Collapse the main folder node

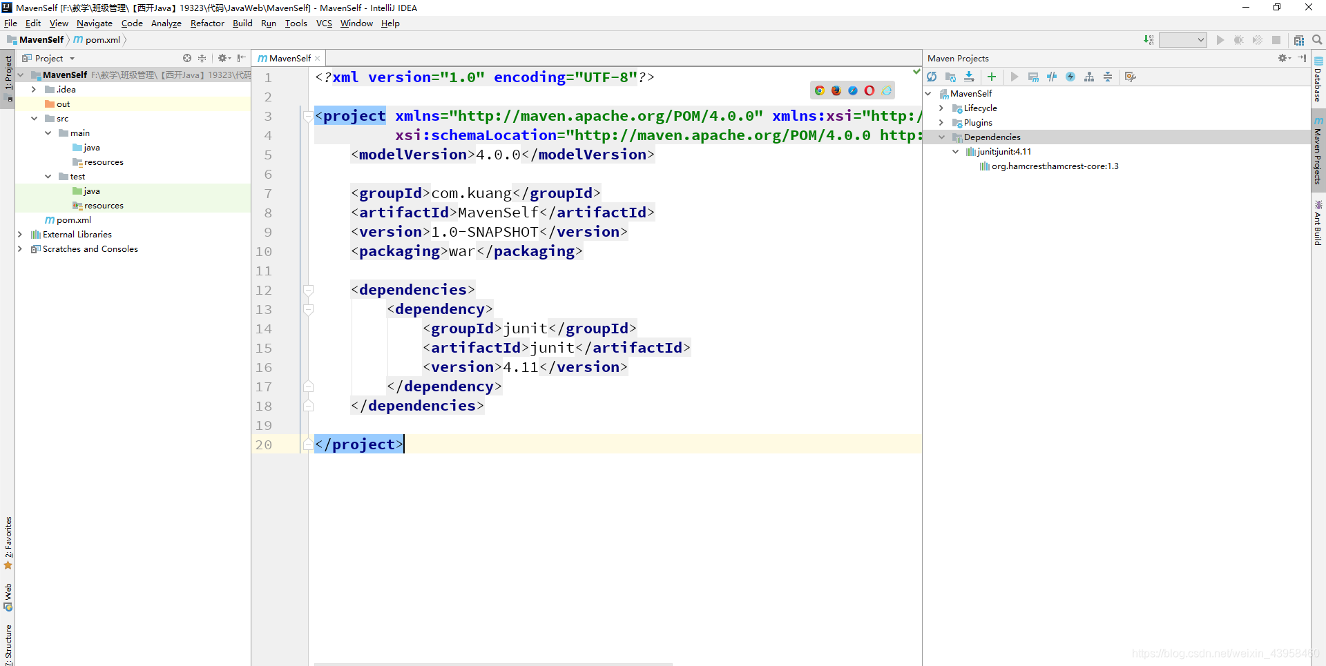[48, 133]
